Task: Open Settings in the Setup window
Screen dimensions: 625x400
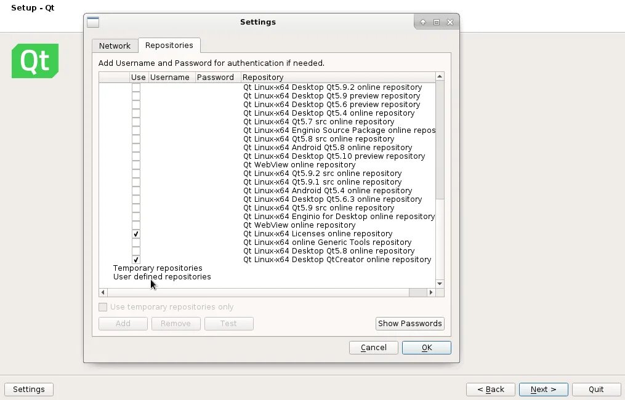Action: coord(29,390)
